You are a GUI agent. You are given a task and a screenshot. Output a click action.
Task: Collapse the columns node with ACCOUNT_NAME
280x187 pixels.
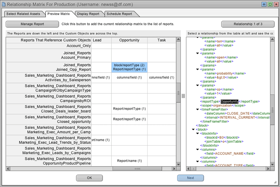tap(197, 150)
